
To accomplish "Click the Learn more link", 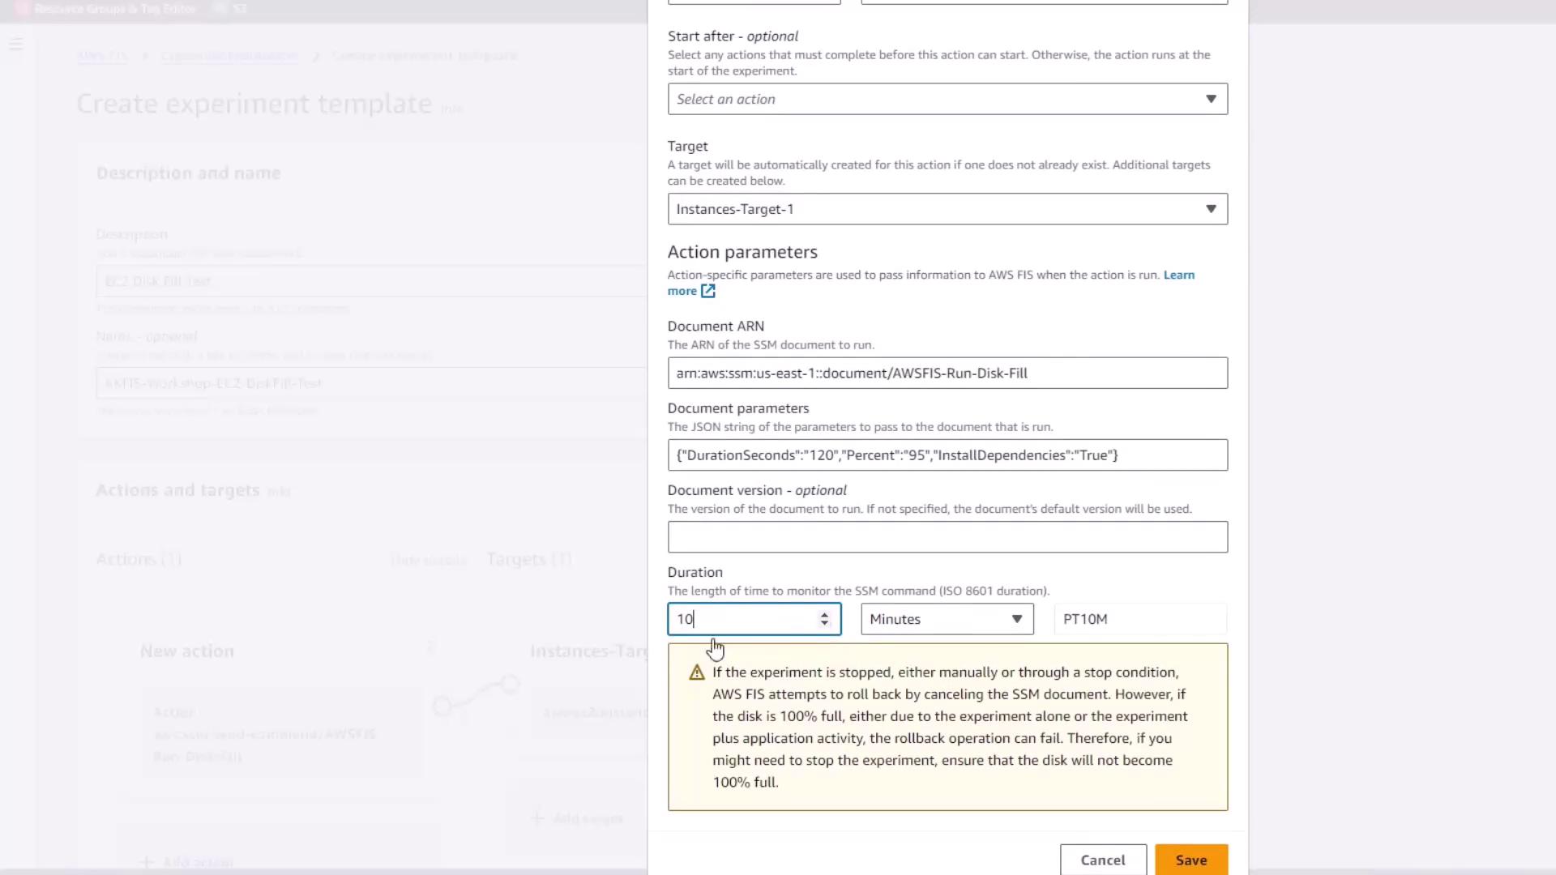I will click(x=1178, y=275).
